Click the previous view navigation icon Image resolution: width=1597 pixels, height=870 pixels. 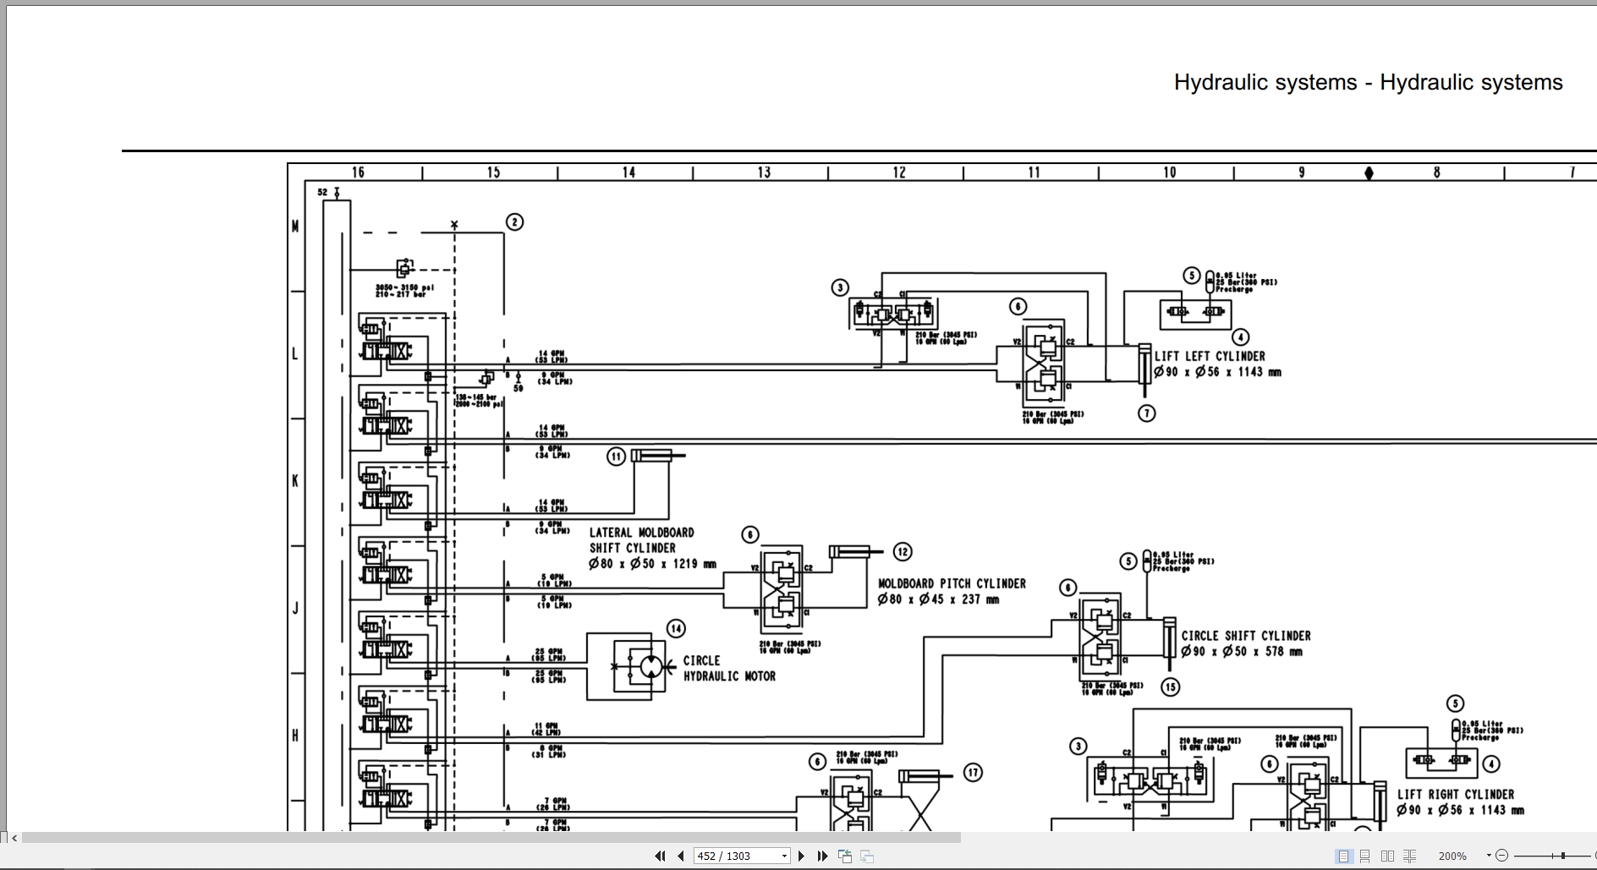tap(844, 856)
